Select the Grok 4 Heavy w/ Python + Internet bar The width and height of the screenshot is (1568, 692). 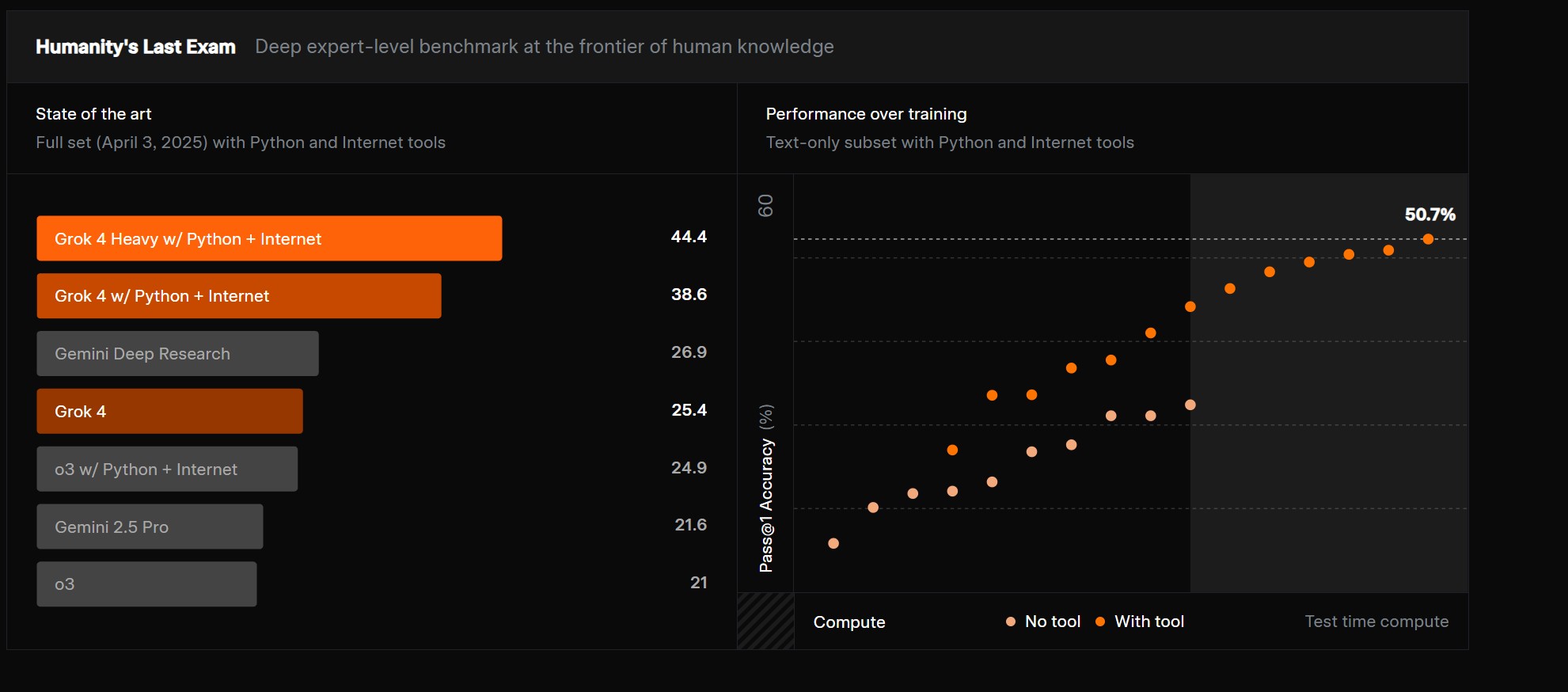269,238
